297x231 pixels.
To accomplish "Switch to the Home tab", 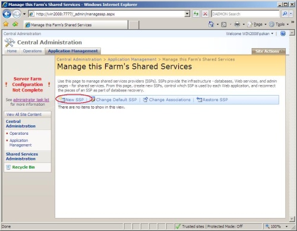I will click(12, 51).
